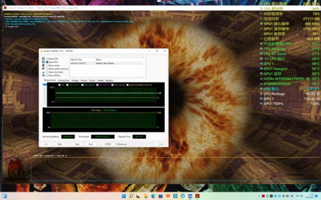The width and height of the screenshot is (321, 200).
Task: Switch to AIDA64 taskbar icon labeled 64
Action: 190,196
